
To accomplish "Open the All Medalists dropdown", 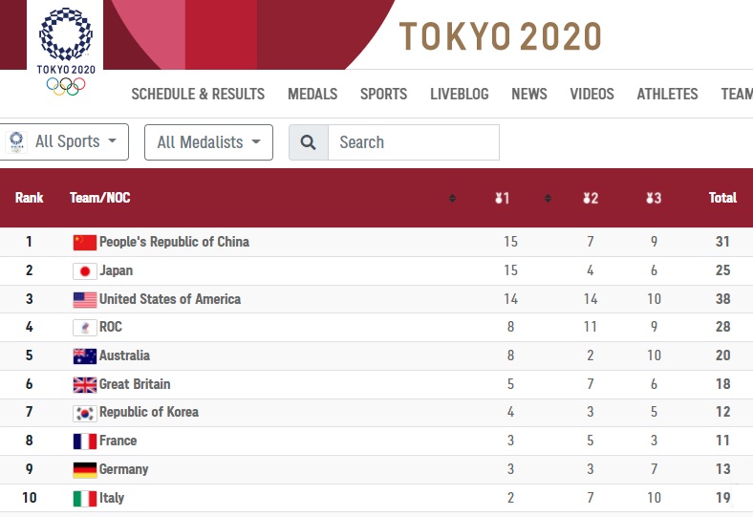I will click(x=209, y=142).
